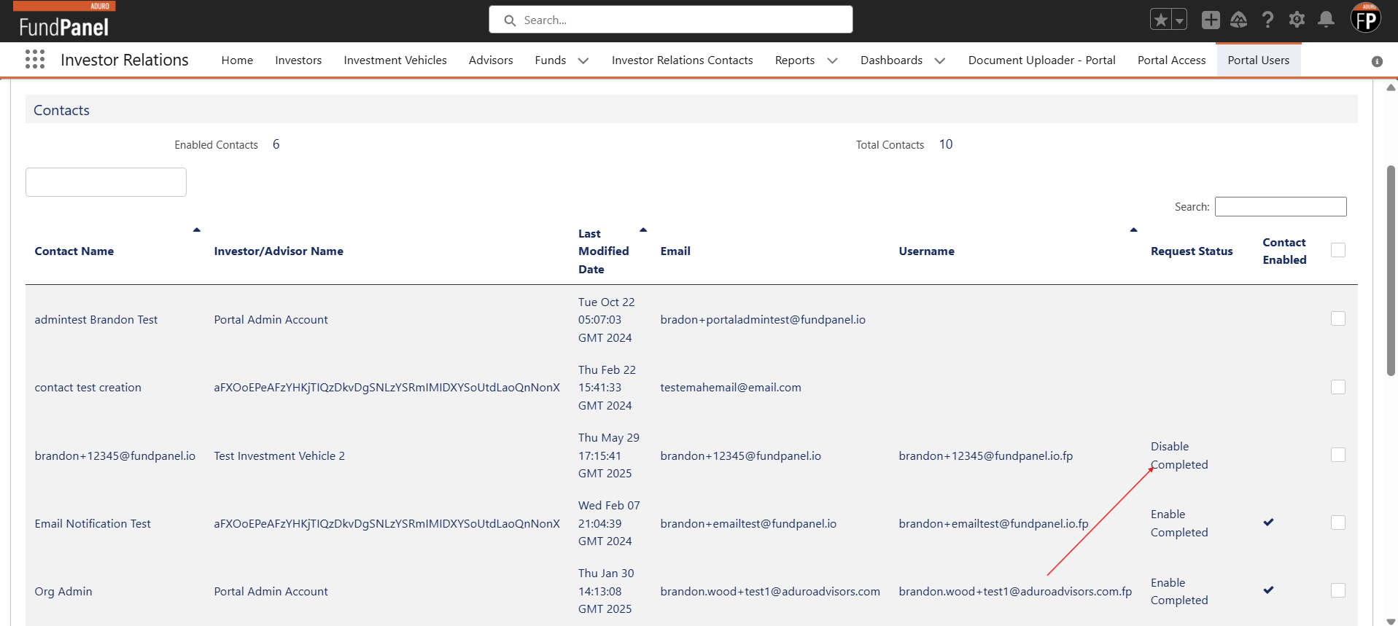Click the FundPanel logo
Viewport: 1398px width, 626px height.
(64, 20)
